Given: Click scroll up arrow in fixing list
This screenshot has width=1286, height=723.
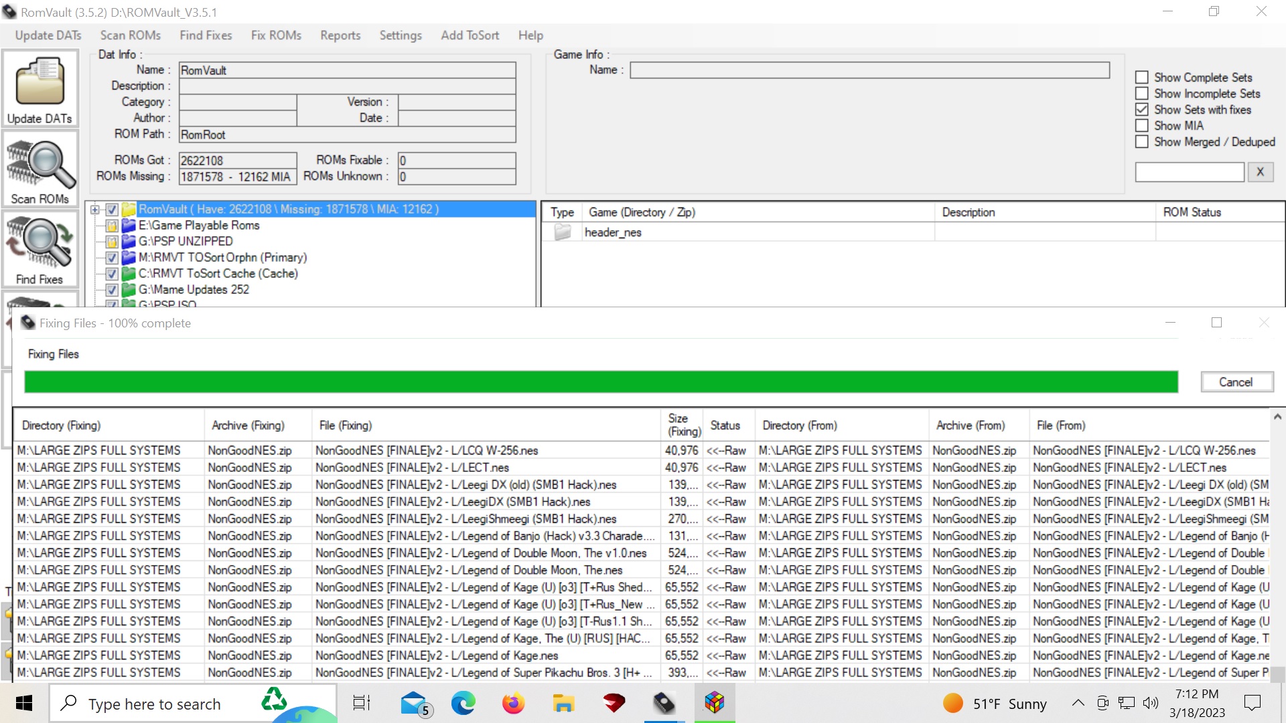Looking at the screenshot, I should 1277,417.
